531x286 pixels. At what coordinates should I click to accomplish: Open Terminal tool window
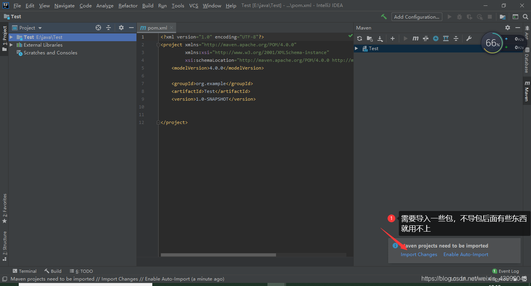coord(24,271)
